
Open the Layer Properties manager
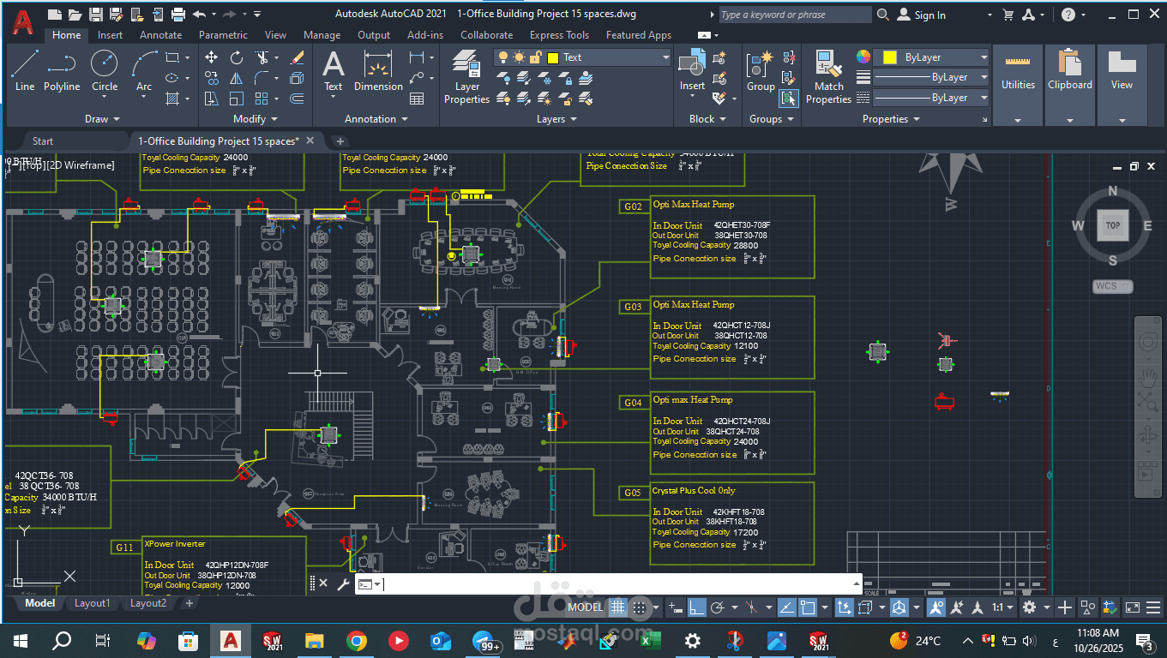[x=466, y=77]
